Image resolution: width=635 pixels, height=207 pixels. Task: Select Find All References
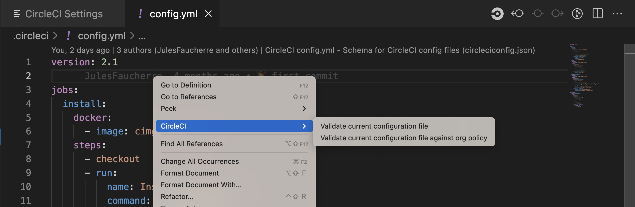click(234, 144)
